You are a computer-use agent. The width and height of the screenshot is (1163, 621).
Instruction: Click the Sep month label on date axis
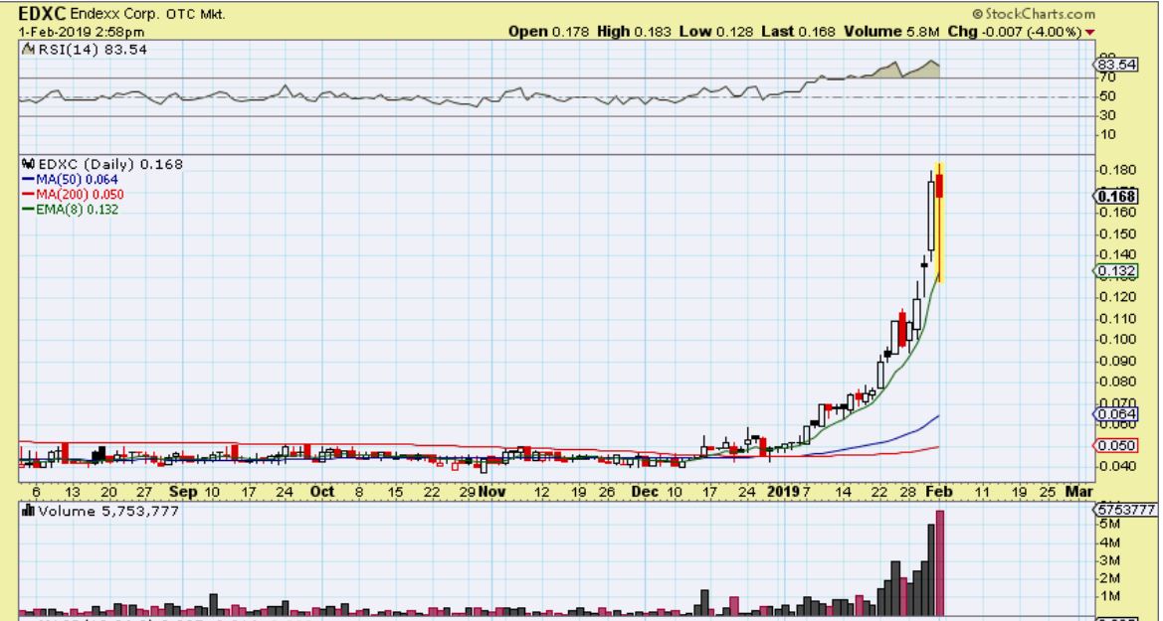[182, 491]
